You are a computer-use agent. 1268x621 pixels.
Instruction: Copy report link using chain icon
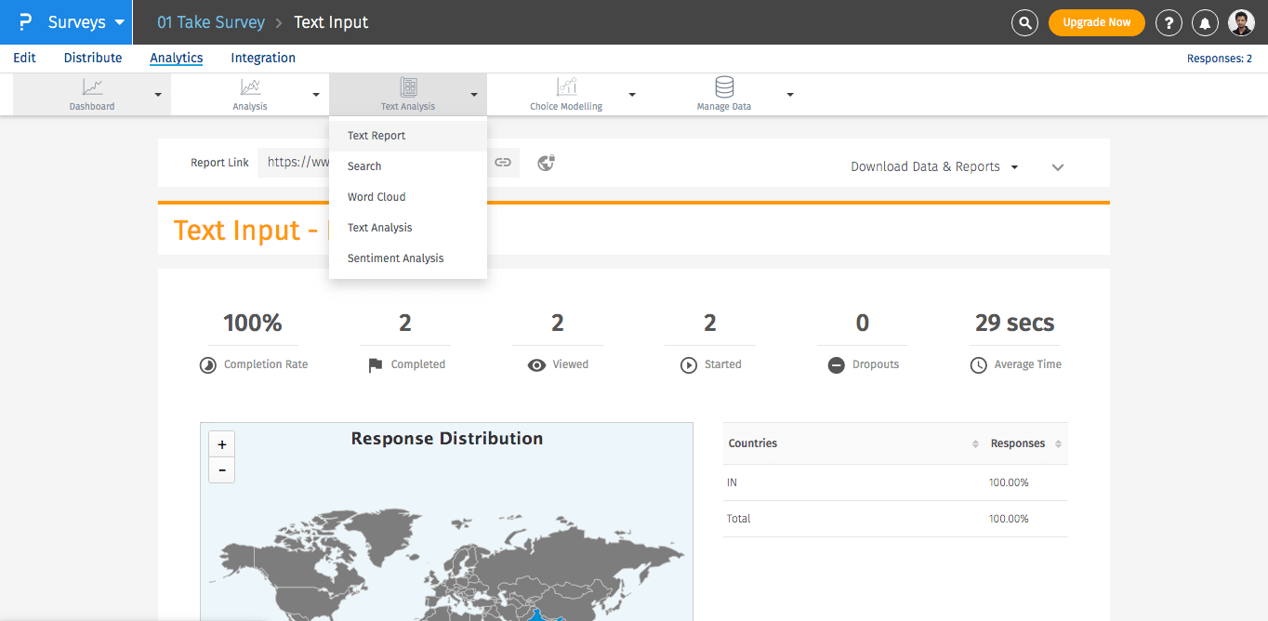pos(503,163)
